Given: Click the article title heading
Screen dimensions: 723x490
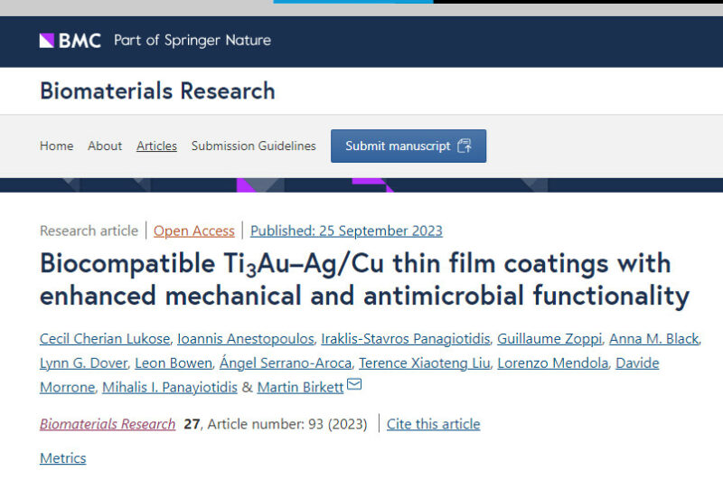Looking at the screenshot, I should [x=364, y=279].
